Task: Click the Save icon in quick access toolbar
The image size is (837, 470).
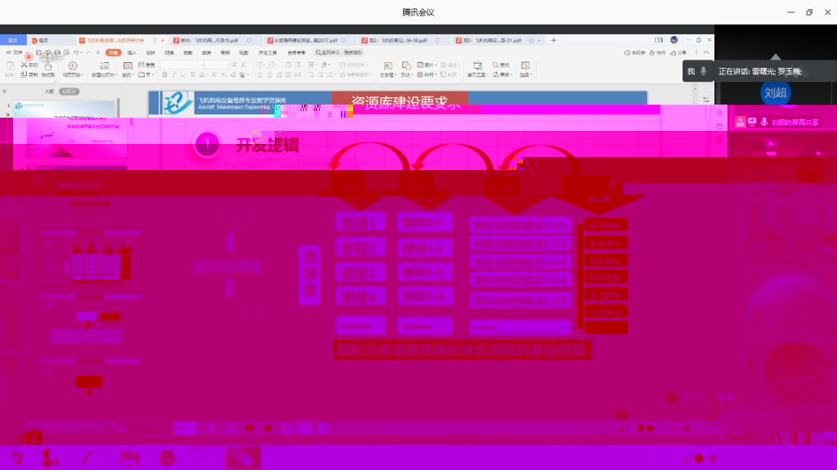Action: coord(38,52)
